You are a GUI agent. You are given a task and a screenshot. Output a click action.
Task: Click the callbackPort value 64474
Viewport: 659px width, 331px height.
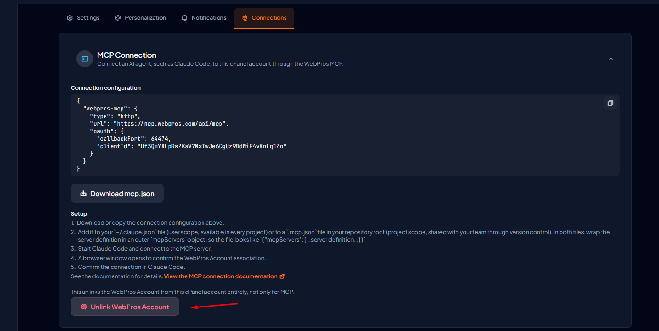pyautogui.click(x=160, y=139)
